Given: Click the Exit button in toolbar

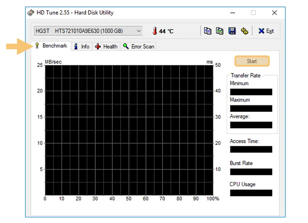Looking at the screenshot, I should [266, 31].
